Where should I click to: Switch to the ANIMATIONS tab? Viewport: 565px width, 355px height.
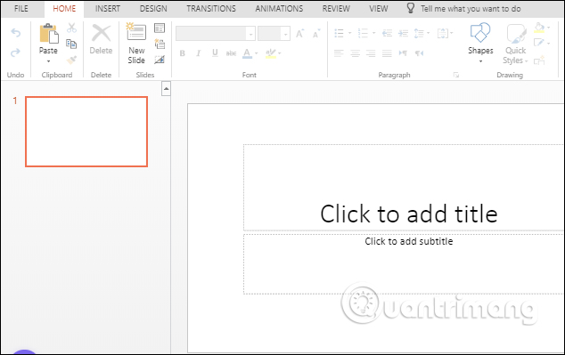(279, 9)
